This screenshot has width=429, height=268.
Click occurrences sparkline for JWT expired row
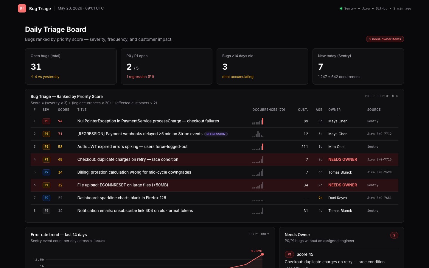(258, 147)
